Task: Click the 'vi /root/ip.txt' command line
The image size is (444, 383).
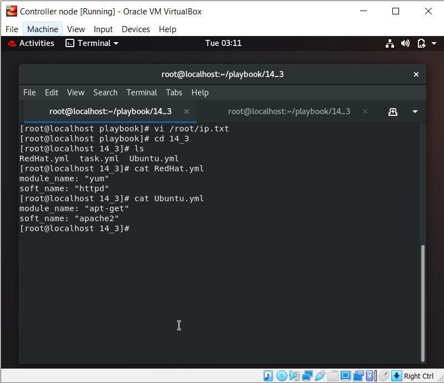Action: [x=124, y=129]
